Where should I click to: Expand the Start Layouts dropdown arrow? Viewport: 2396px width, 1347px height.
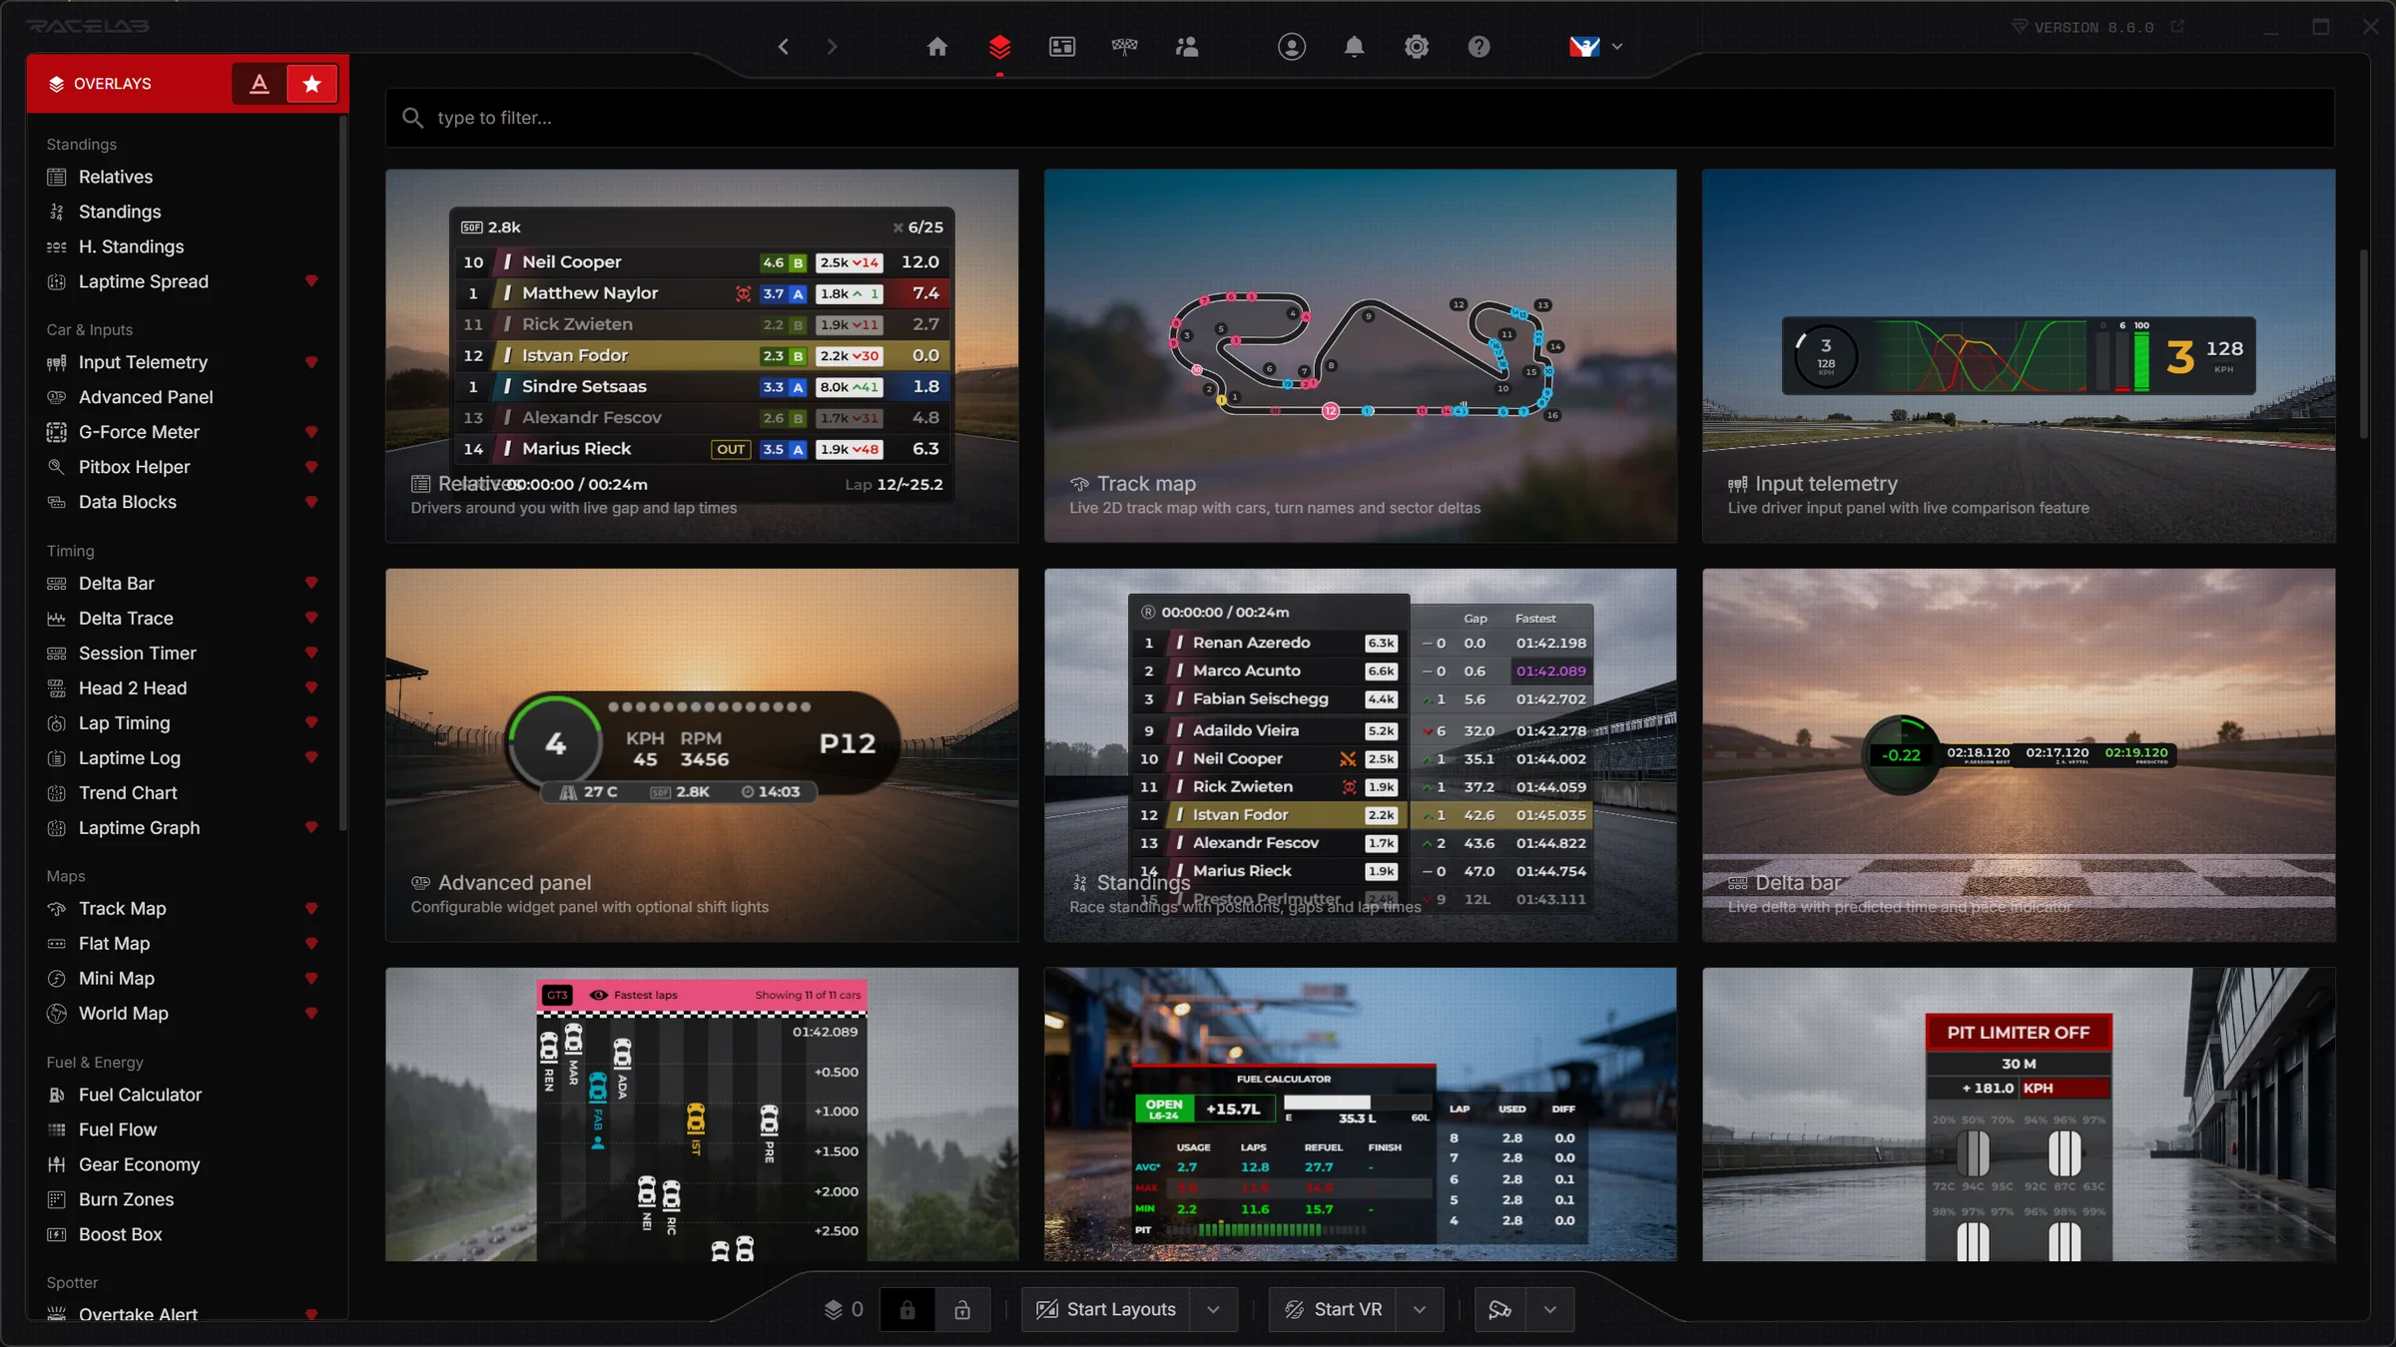[x=1213, y=1309]
